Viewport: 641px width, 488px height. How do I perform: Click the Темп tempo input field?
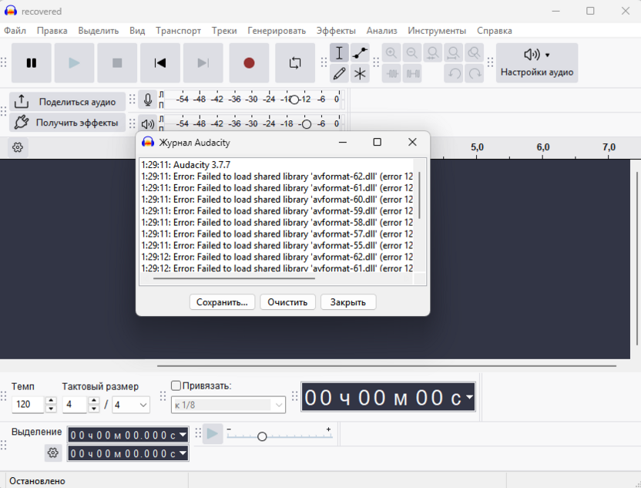[29, 405]
